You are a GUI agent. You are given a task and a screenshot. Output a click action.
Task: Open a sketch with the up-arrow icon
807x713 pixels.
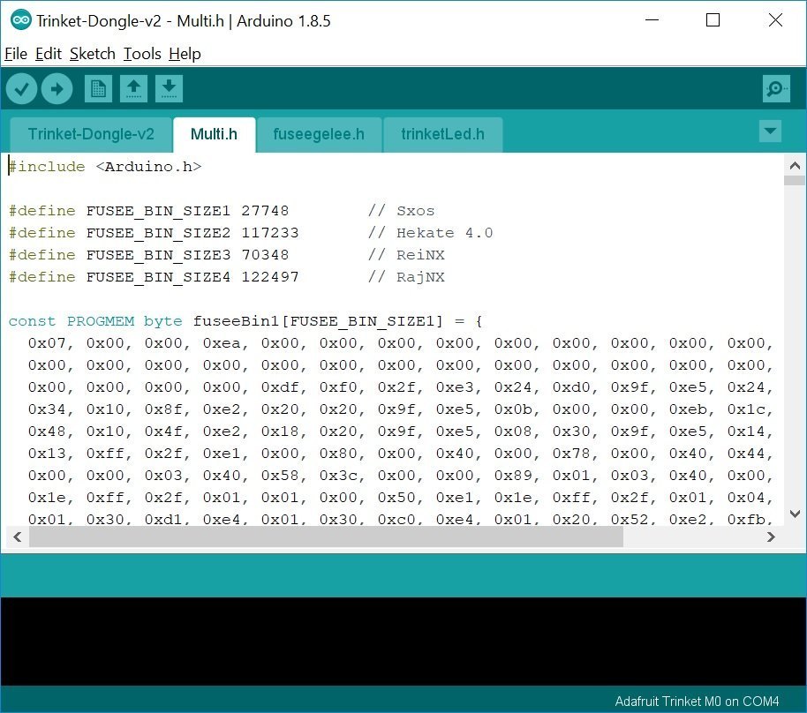pyautogui.click(x=134, y=88)
